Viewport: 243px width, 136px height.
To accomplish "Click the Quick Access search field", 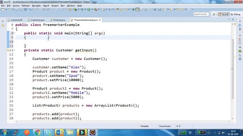I will pyautogui.click(x=201, y=14).
